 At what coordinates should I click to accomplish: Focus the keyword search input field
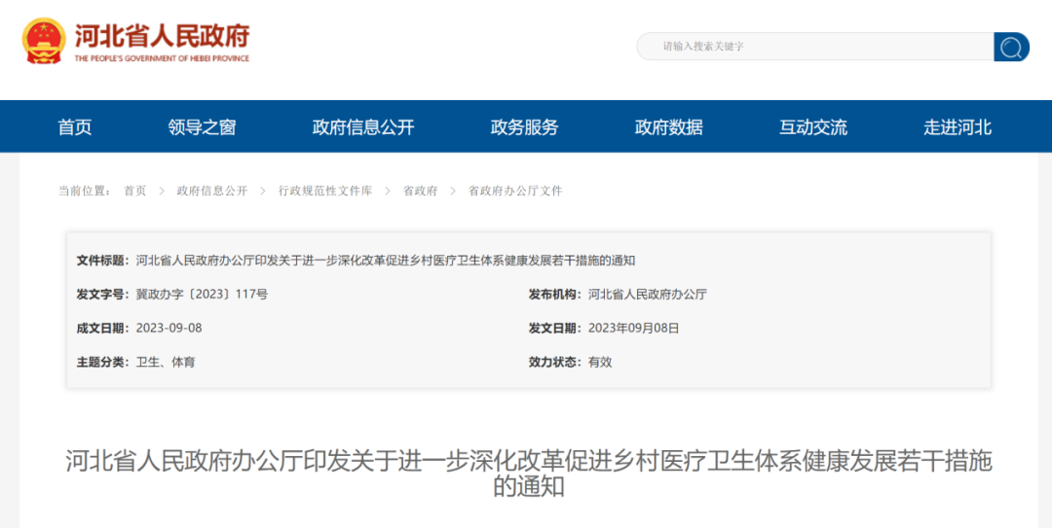(x=814, y=47)
